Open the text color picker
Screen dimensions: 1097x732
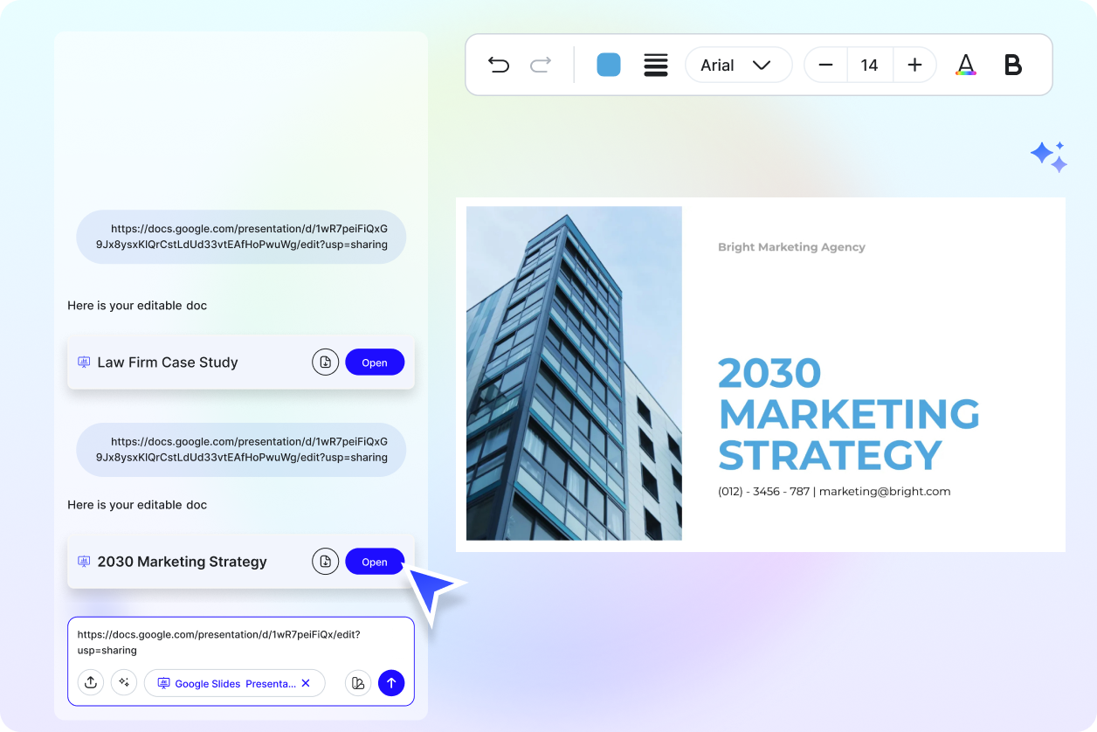tap(966, 64)
